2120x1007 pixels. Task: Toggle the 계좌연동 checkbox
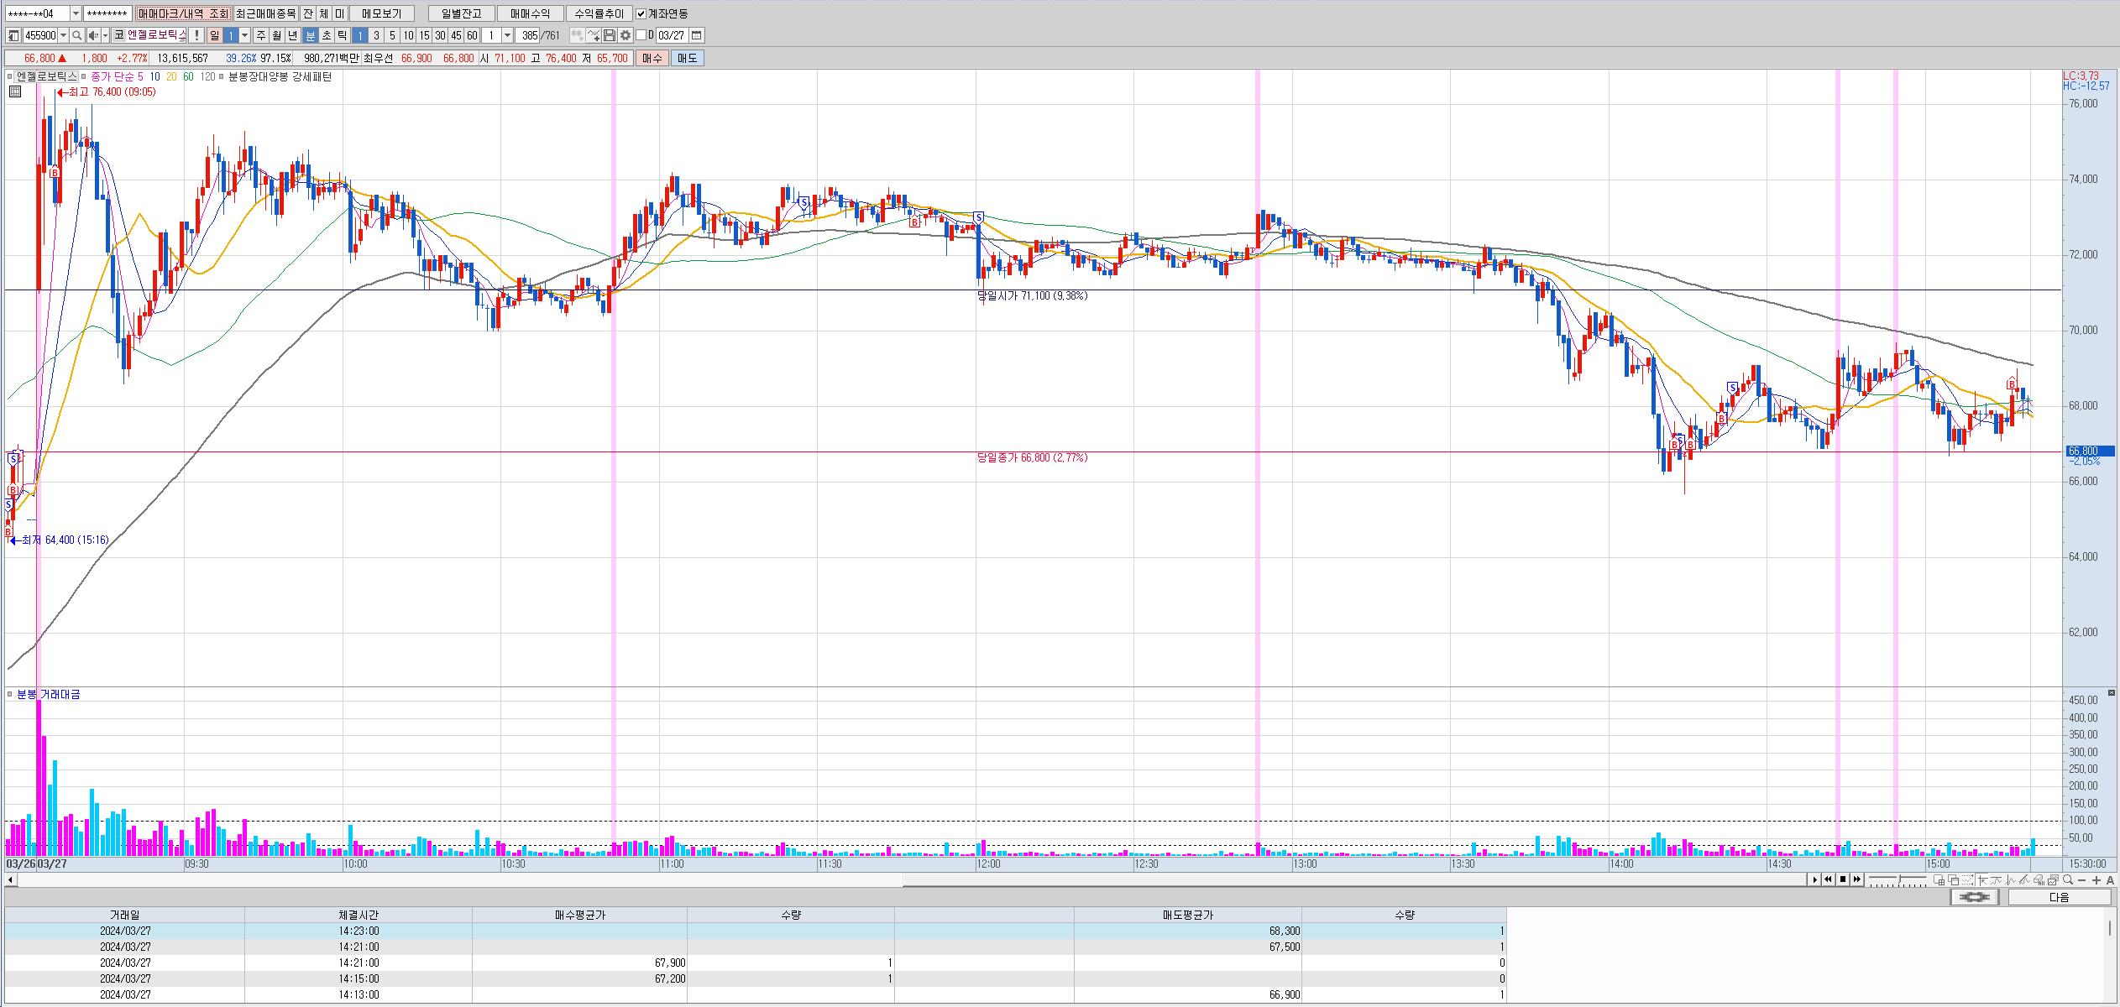click(641, 13)
